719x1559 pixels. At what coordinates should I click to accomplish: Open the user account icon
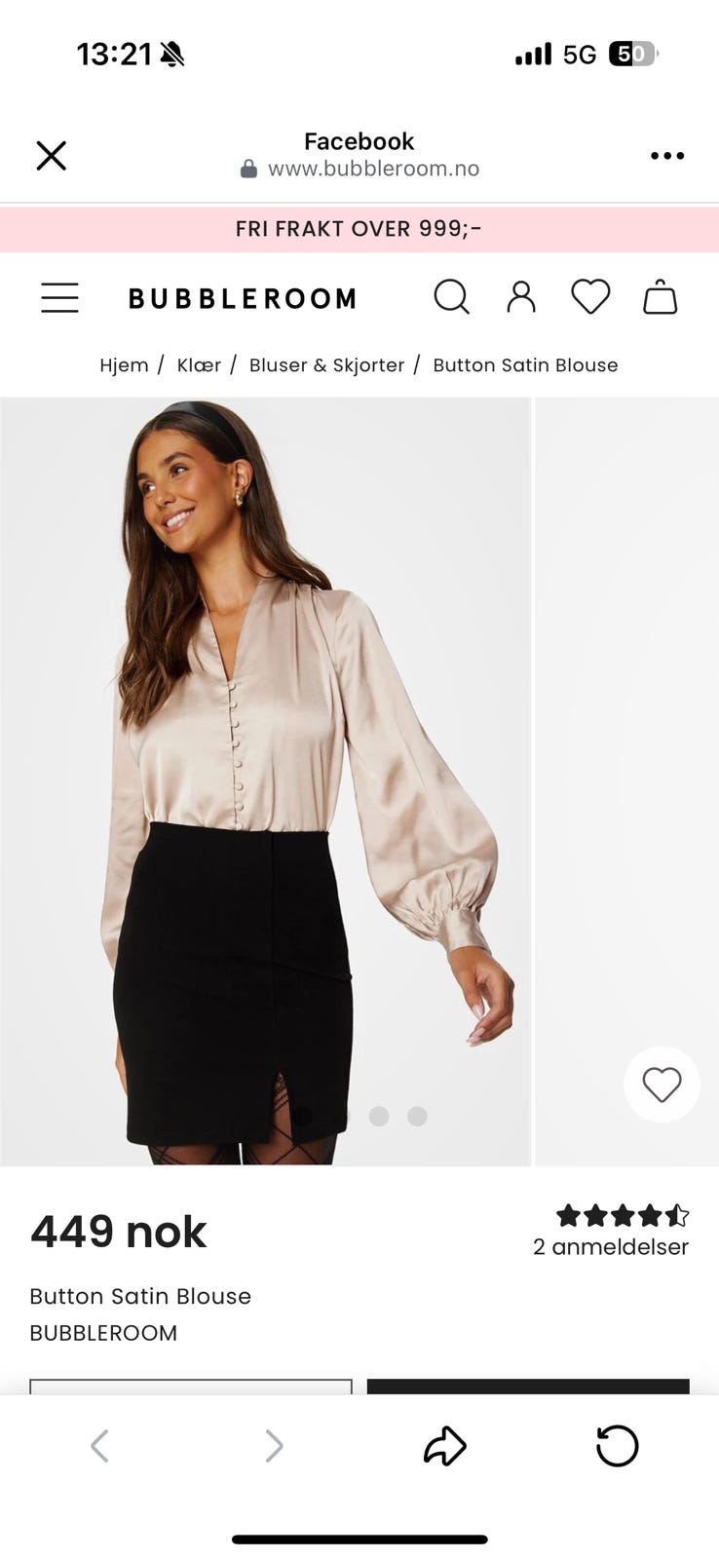click(x=521, y=297)
